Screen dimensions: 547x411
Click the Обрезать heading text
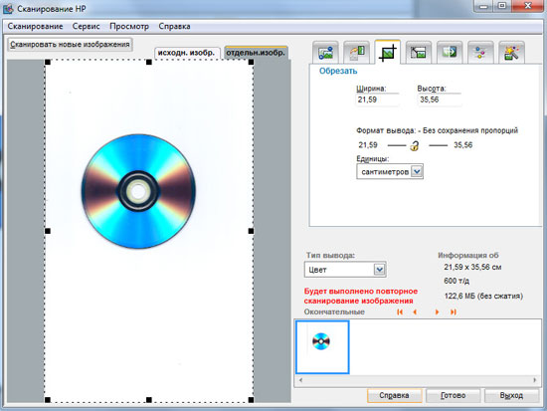[338, 71]
